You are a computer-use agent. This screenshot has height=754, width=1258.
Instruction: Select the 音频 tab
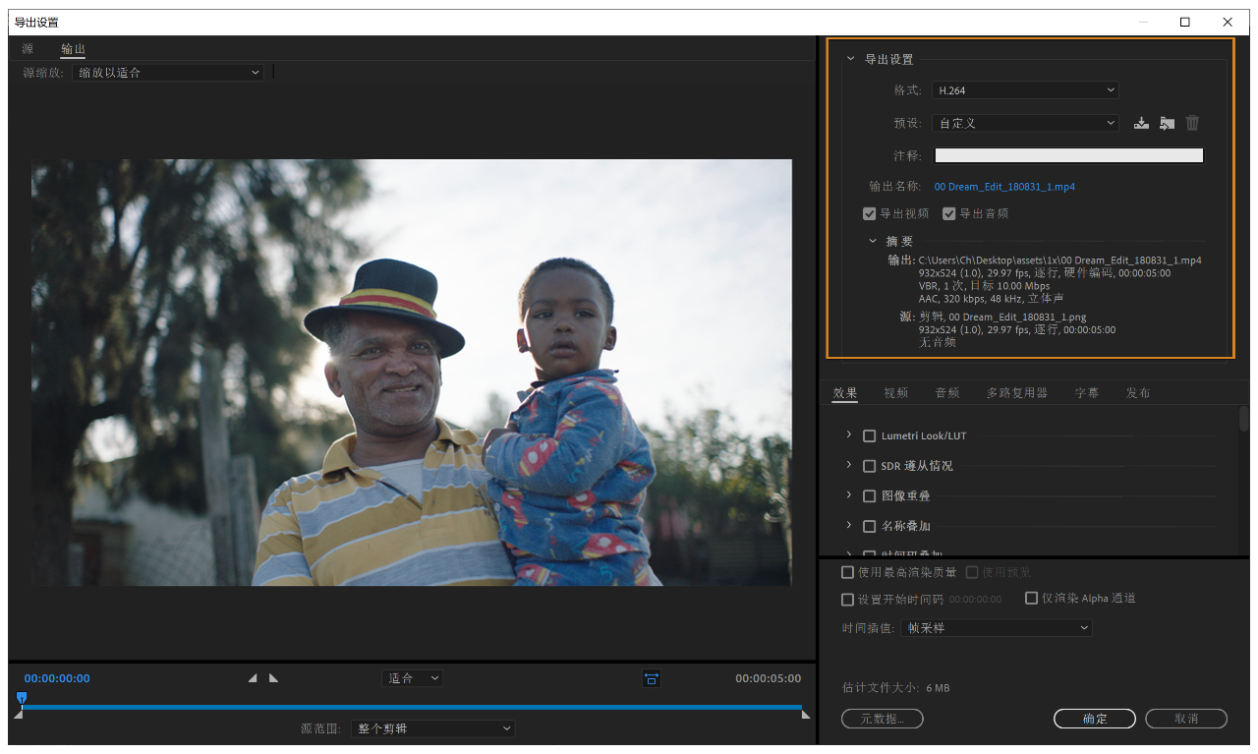pyautogui.click(x=947, y=393)
